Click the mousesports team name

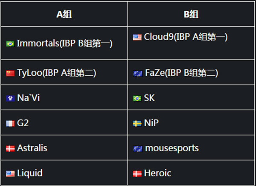point(172,148)
